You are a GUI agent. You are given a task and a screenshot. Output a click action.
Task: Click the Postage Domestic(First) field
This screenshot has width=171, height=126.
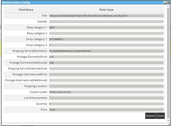[106, 57]
